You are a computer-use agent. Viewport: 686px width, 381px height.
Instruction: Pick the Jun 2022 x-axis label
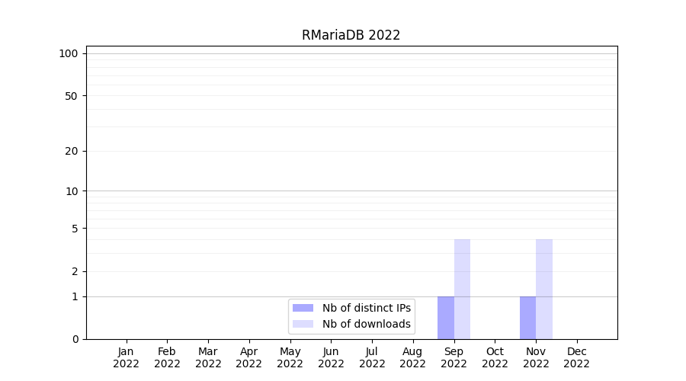pyautogui.click(x=331, y=357)
